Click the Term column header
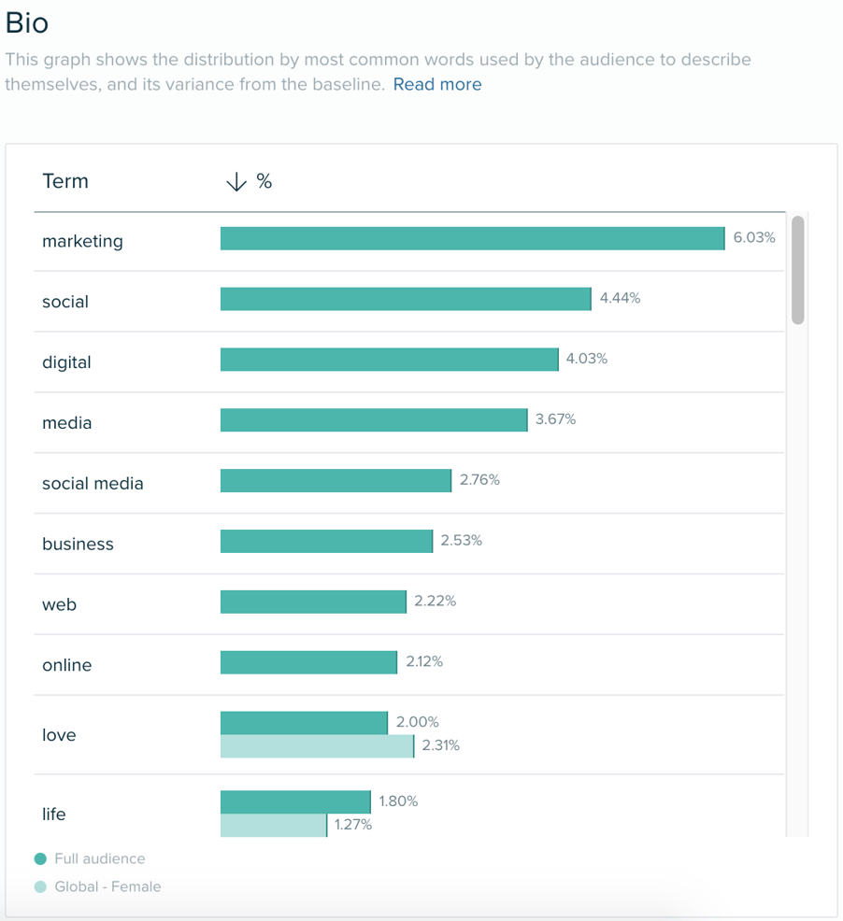 (65, 181)
